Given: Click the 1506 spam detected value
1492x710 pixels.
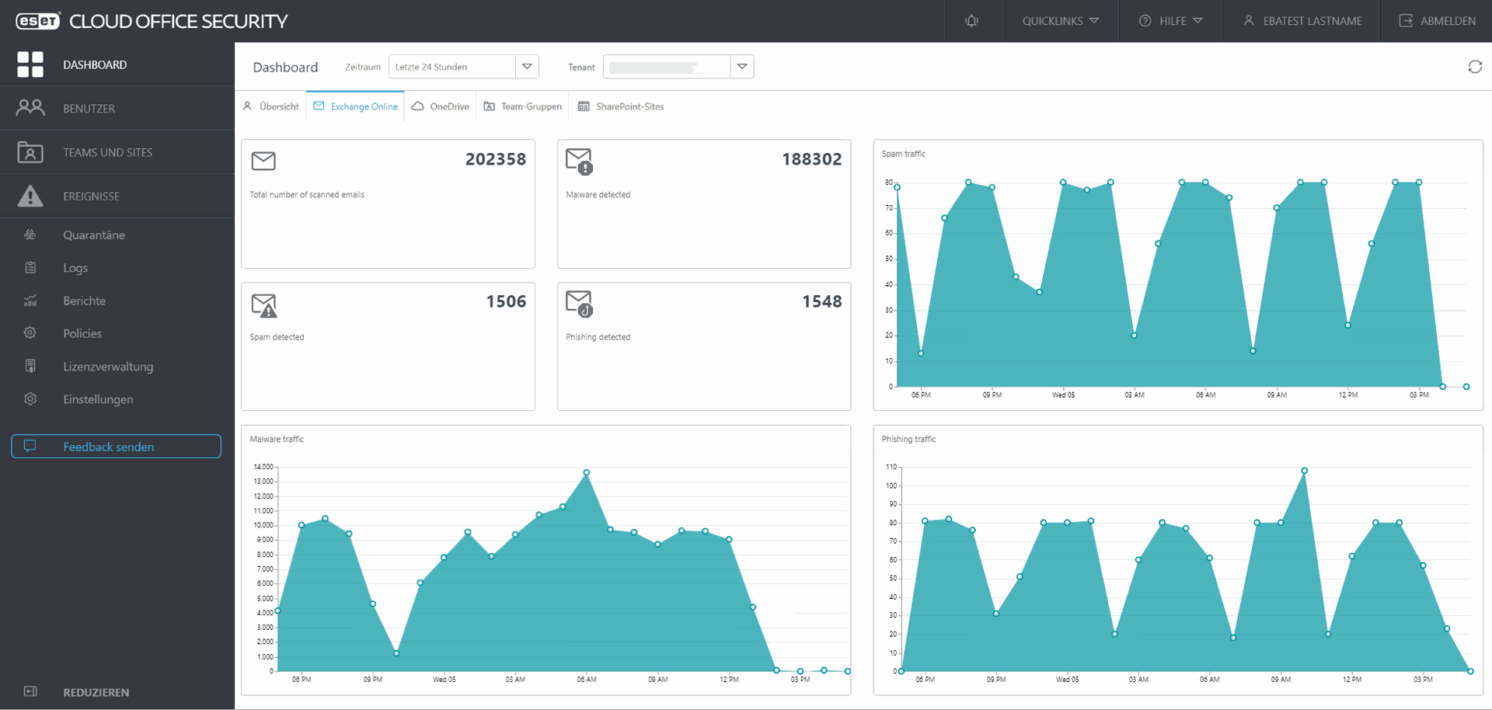Looking at the screenshot, I should click(506, 301).
